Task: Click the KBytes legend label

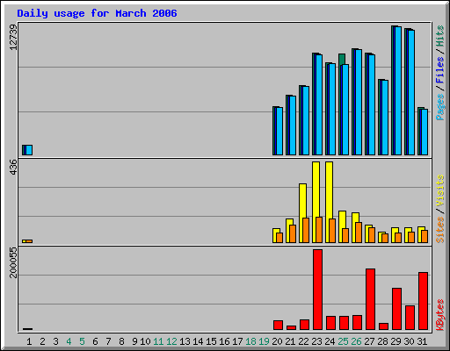Action: click(439, 314)
